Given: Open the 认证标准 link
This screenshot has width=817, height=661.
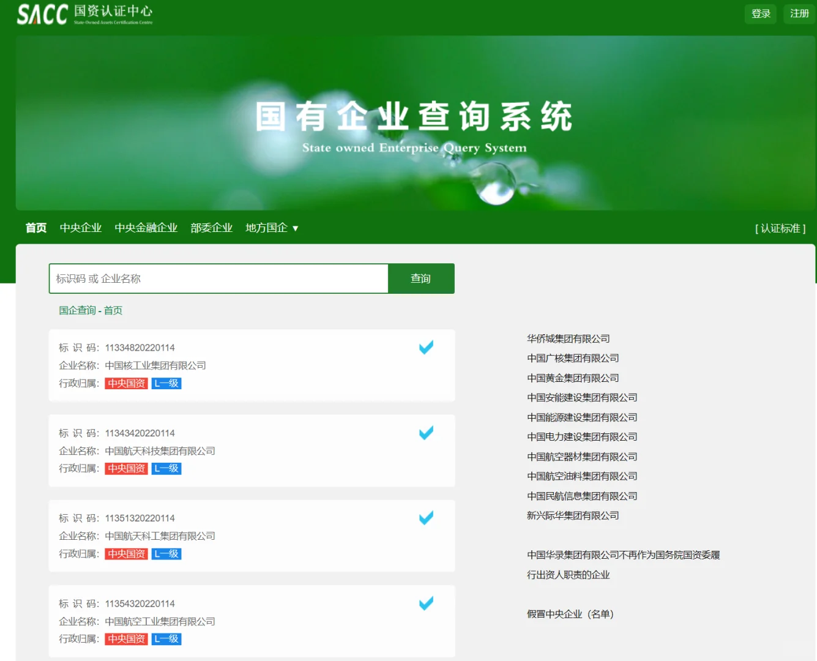Looking at the screenshot, I should 780,228.
